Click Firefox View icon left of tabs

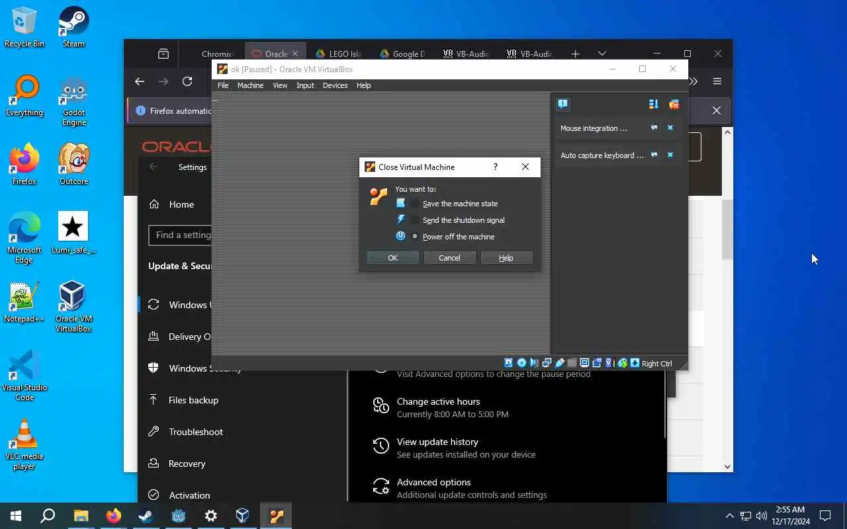click(x=163, y=54)
